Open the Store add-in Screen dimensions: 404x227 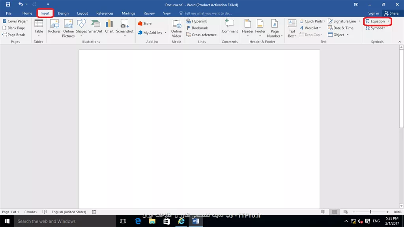click(x=145, y=23)
